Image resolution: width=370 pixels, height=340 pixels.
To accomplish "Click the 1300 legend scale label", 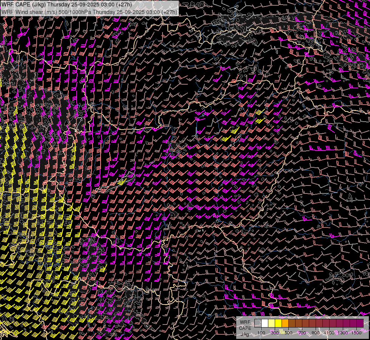I will click(x=343, y=333).
